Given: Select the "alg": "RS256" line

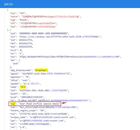Looking at the screenshot, I should tap(19, 20).
